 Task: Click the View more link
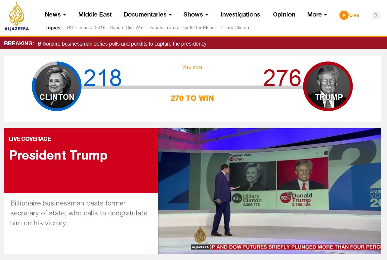192,67
